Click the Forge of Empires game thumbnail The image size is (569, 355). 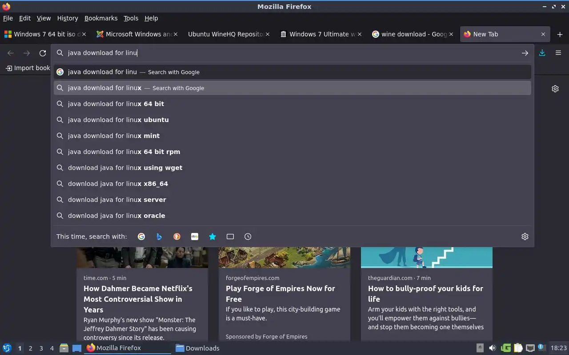click(284, 257)
